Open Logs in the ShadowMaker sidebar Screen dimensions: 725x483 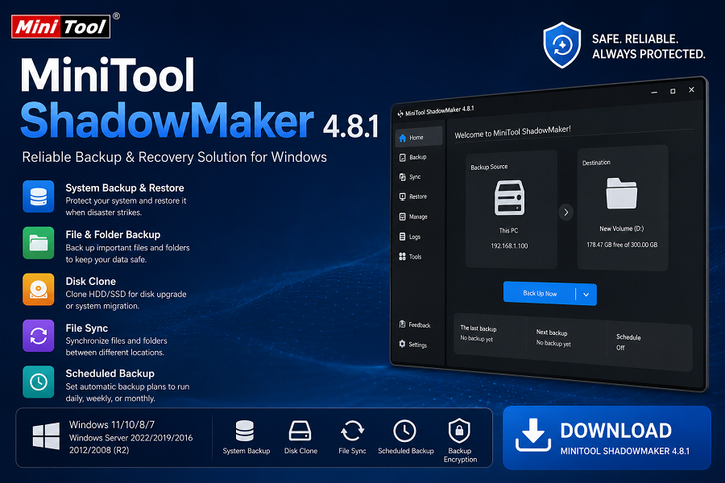click(410, 237)
